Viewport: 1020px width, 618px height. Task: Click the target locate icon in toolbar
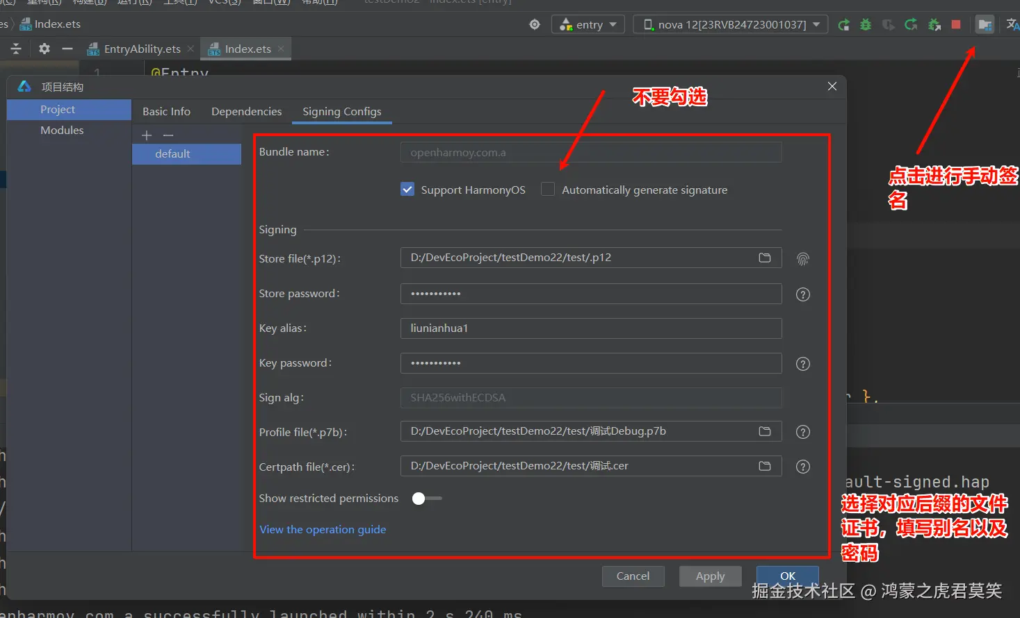click(x=535, y=24)
